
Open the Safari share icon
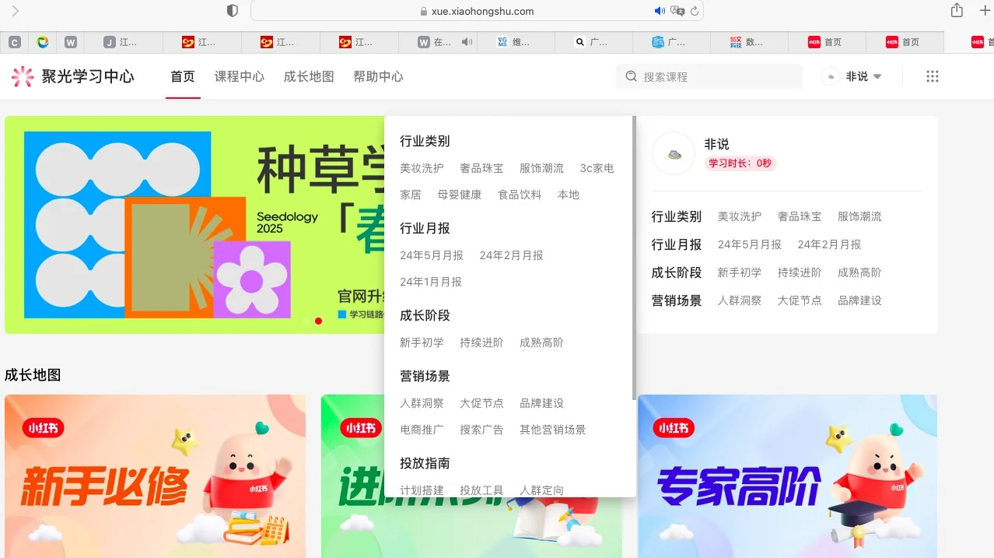tap(957, 10)
